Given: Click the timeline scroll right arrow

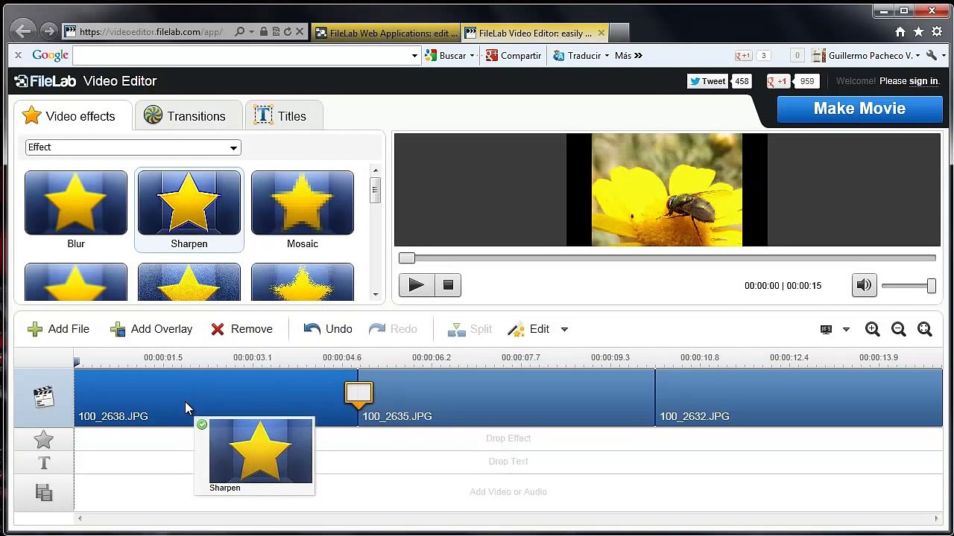Looking at the screenshot, I should [x=937, y=519].
